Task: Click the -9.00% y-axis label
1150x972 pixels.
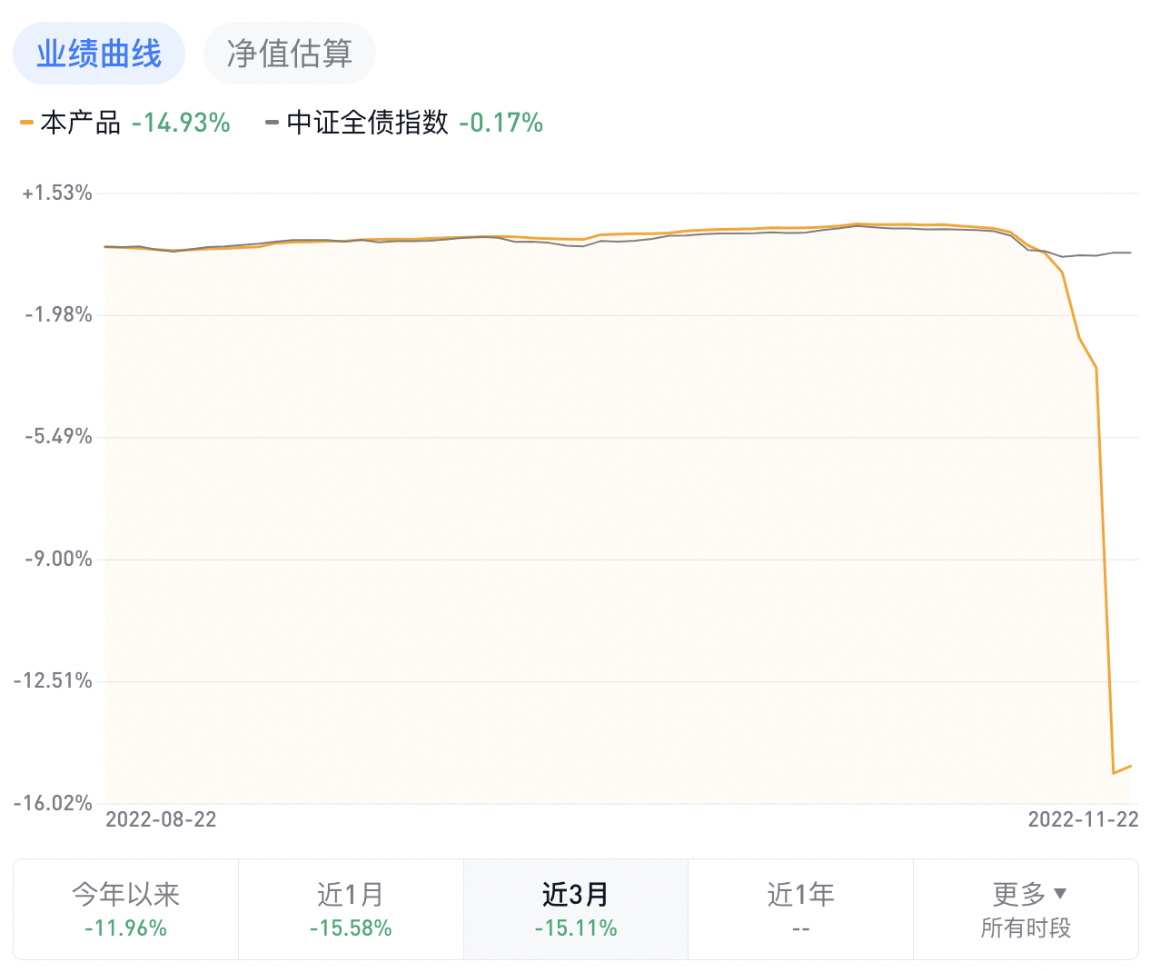Action: coord(58,559)
